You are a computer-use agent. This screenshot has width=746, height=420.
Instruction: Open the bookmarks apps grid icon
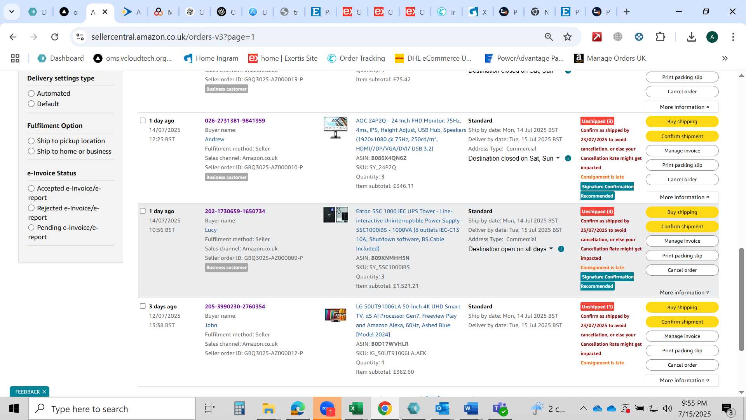15,58
